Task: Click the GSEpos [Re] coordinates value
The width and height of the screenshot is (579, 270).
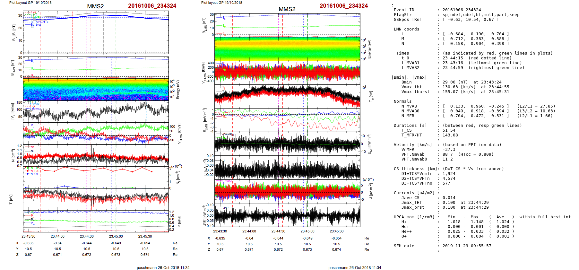Action: pos(471,20)
